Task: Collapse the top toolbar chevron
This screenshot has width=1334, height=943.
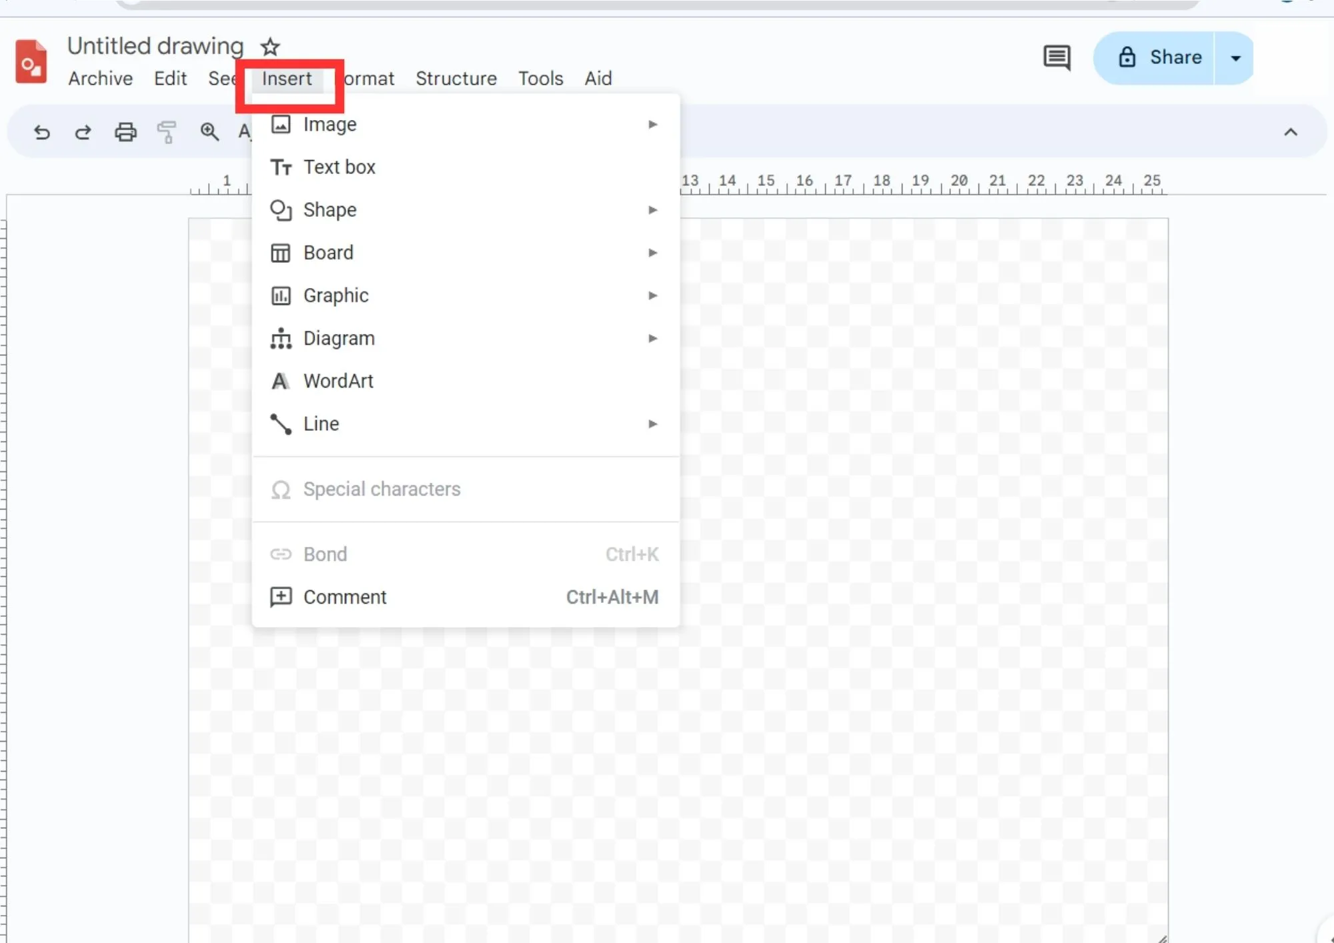Action: click(1291, 131)
